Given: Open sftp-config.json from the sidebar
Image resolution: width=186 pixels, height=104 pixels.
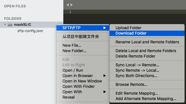Looking at the screenshot, I should point(30,31).
